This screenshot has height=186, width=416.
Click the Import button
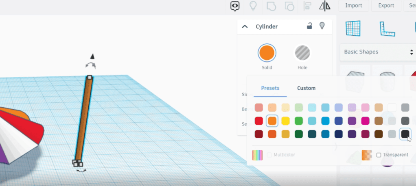[x=353, y=6]
